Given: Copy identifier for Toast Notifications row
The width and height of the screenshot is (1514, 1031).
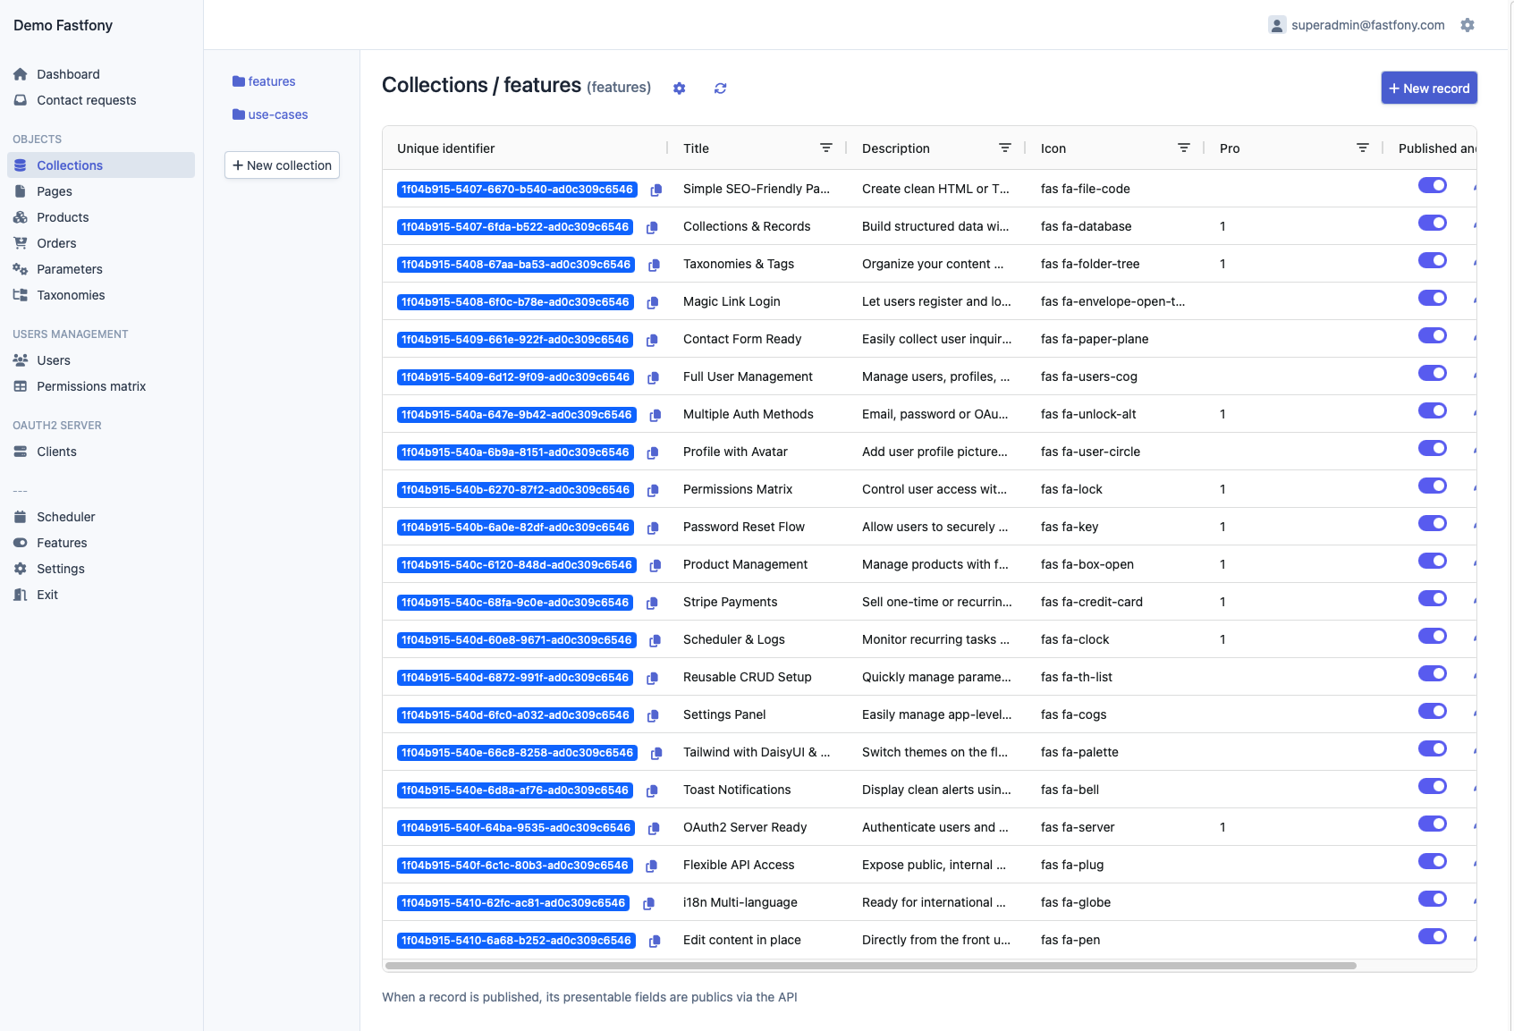Looking at the screenshot, I should coord(652,791).
